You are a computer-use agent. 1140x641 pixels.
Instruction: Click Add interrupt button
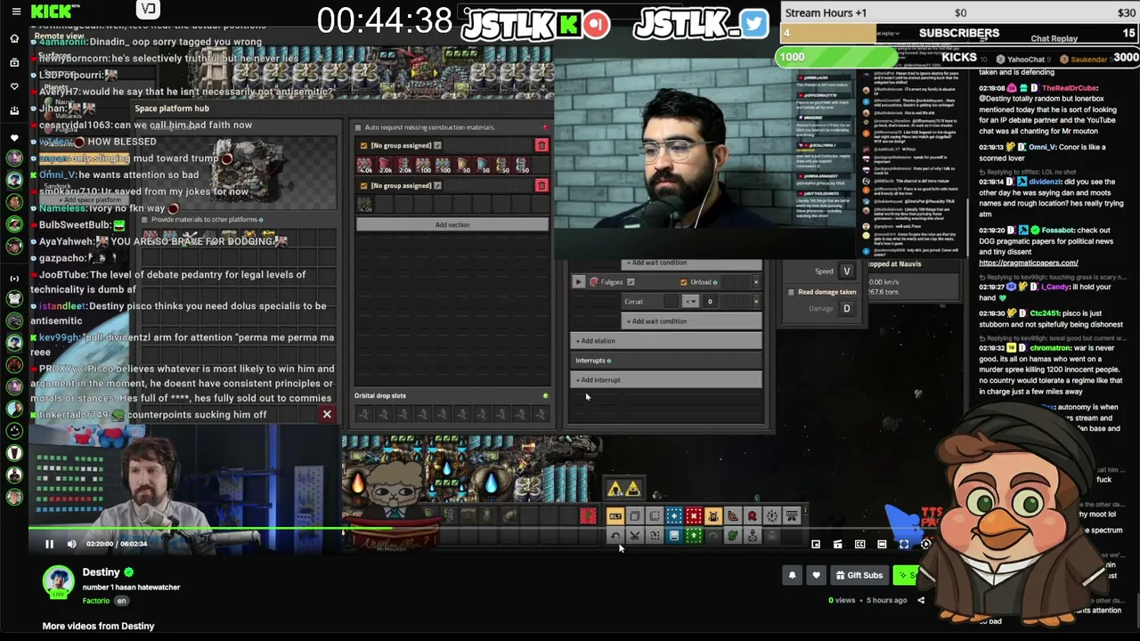(666, 380)
